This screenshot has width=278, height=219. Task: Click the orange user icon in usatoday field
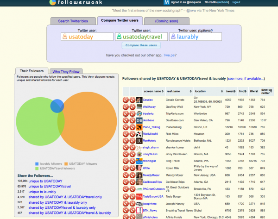pos(65,36)
